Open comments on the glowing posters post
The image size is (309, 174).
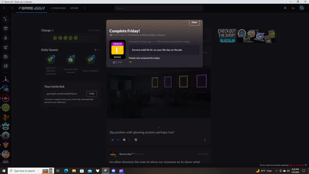click(124, 140)
